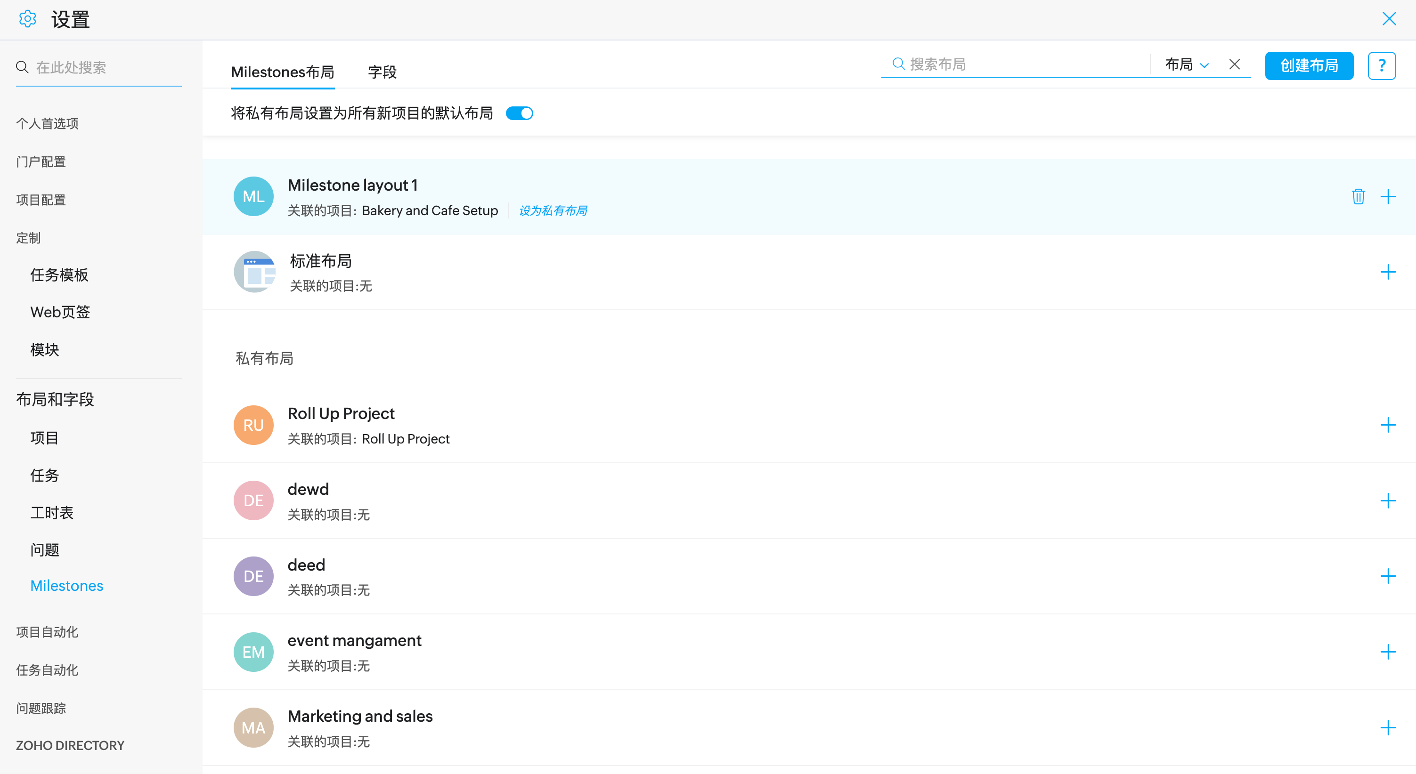This screenshot has width=1416, height=774.
Task: Open 任务模板 in sidebar
Action: [x=59, y=274]
